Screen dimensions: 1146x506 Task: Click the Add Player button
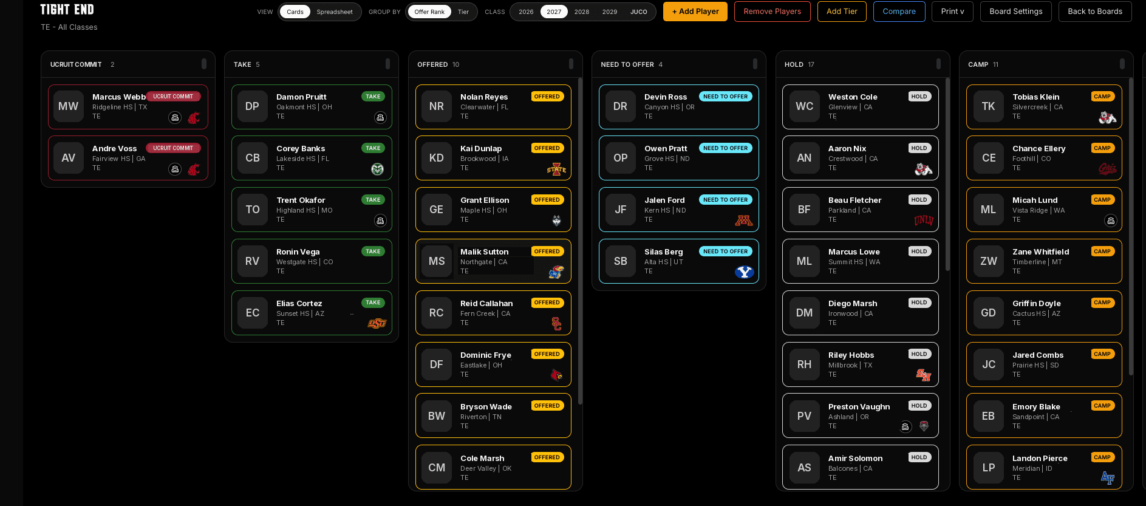[695, 12]
